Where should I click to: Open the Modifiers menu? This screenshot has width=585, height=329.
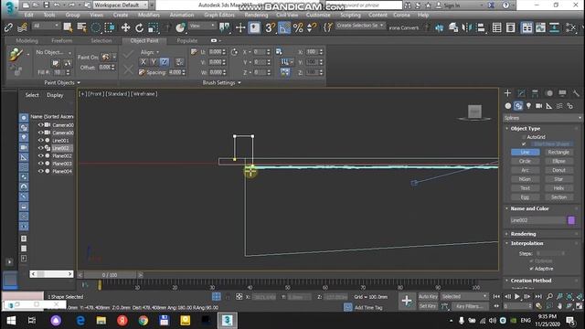click(148, 15)
